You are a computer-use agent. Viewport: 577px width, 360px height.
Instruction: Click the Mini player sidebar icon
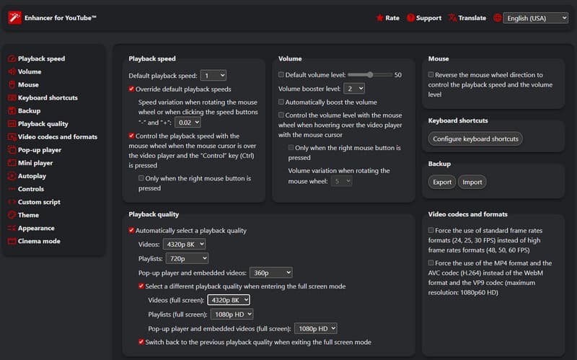point(12,163)
